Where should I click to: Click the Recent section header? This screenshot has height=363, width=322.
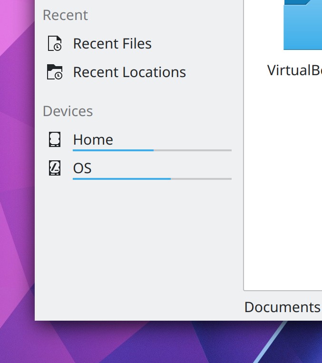[x=65, y=15]
